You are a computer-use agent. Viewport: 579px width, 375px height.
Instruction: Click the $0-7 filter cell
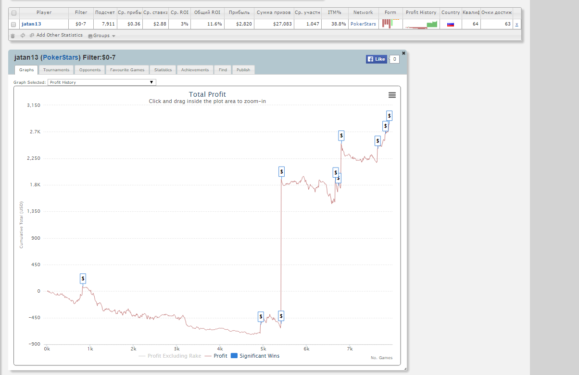click(81, 24)
